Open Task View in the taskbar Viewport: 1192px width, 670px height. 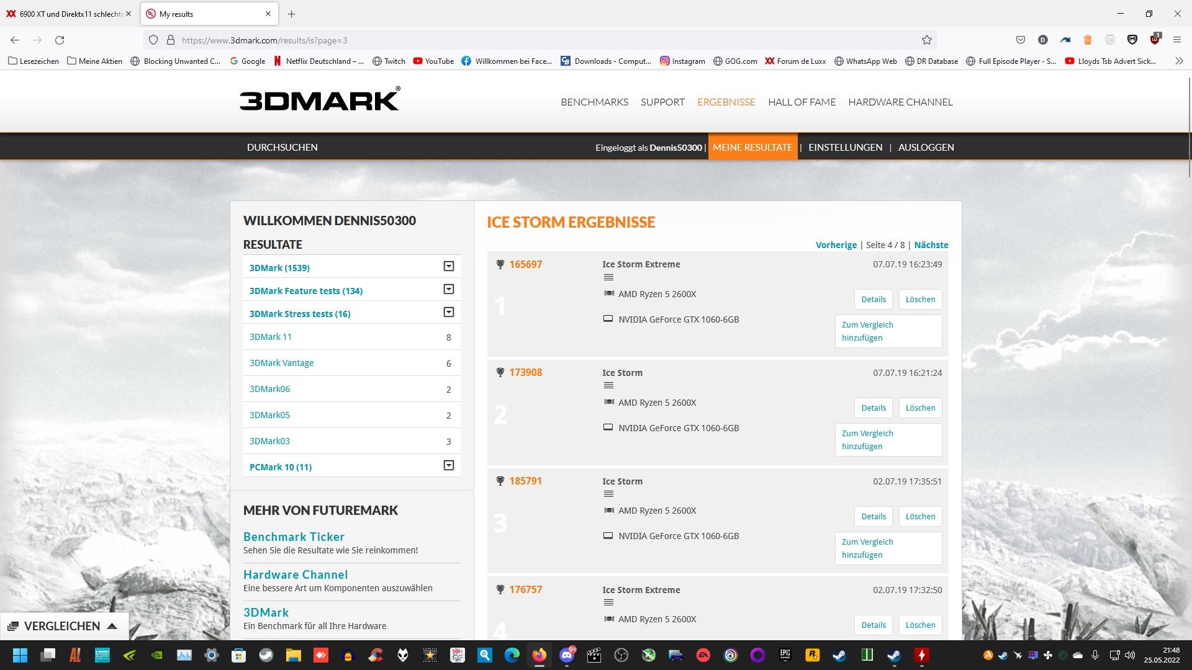48,655
